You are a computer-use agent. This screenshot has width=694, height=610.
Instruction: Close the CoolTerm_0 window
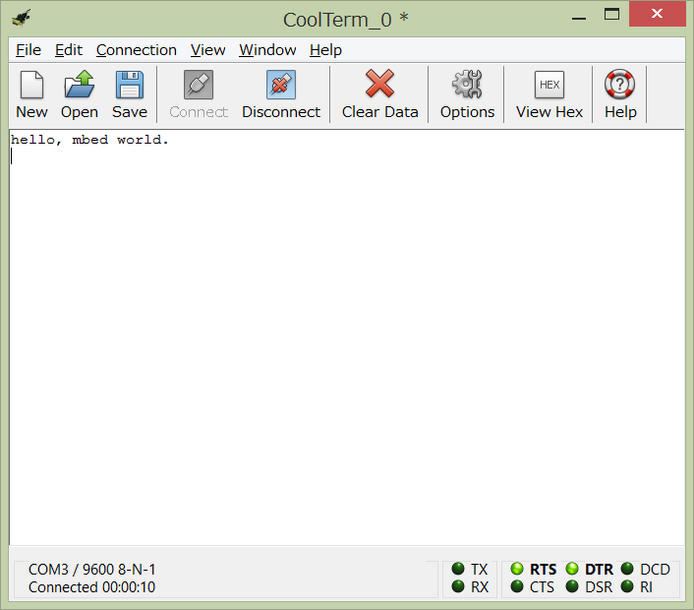point(657,14)
